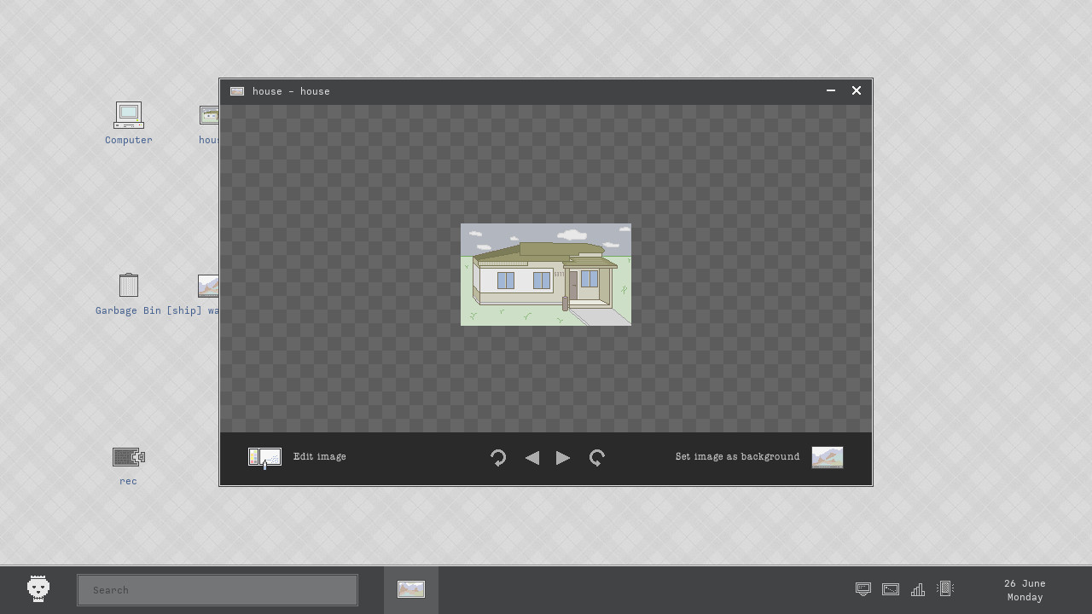The width and height of the screenshot is (1092, 614).
Task: Click the bar chart tray icon
Action: click(x=918, y=589)
